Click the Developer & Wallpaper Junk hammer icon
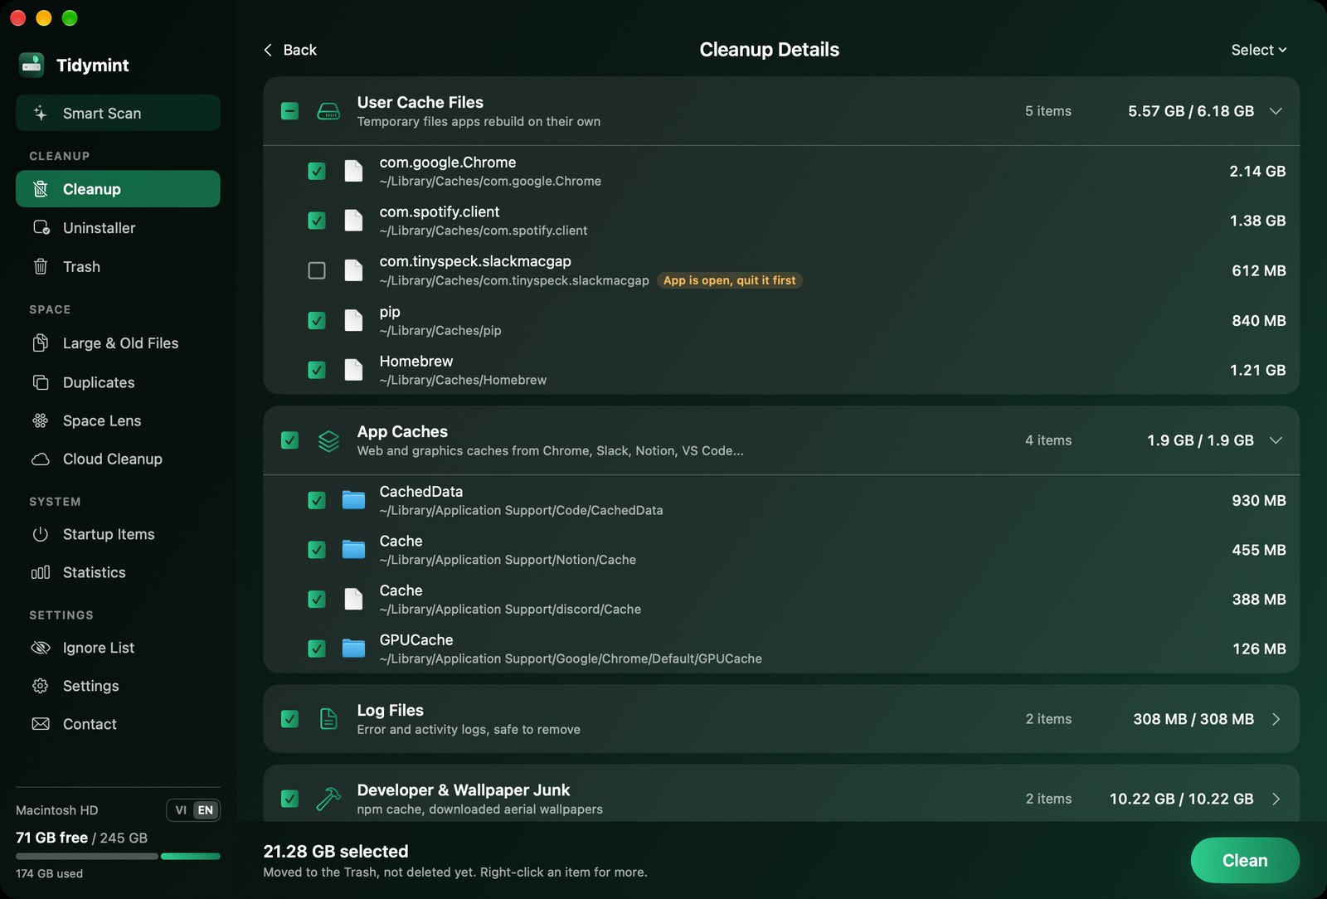Viewport: 1327px width, 899px height. 328,799
